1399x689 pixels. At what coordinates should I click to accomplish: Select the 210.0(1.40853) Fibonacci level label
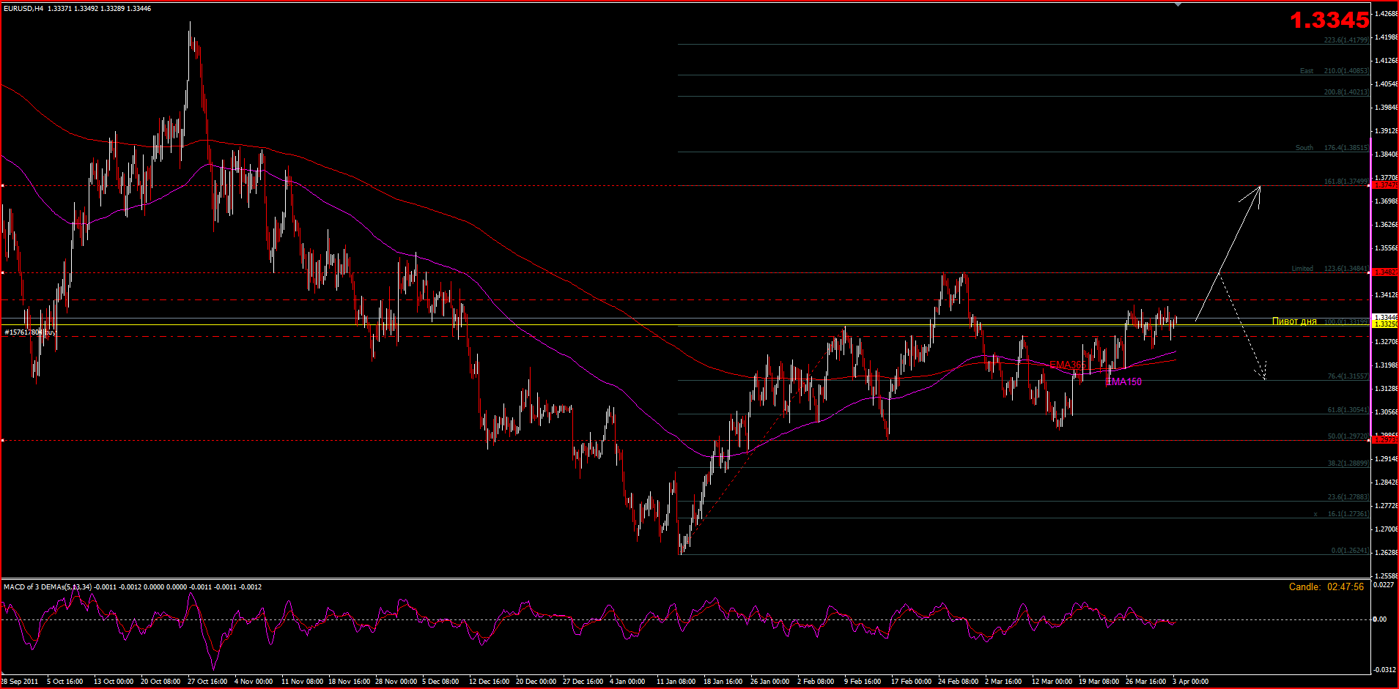click(1346, 71)
